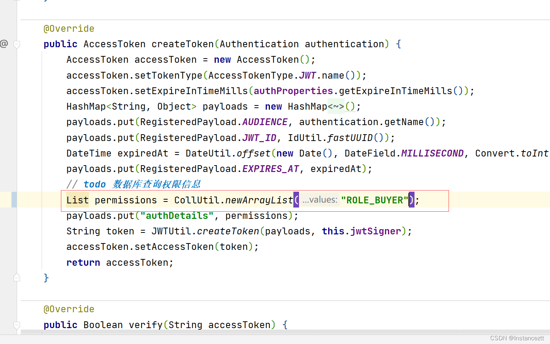
Task: Click the DateTime type name
Action: click(89, 153)
